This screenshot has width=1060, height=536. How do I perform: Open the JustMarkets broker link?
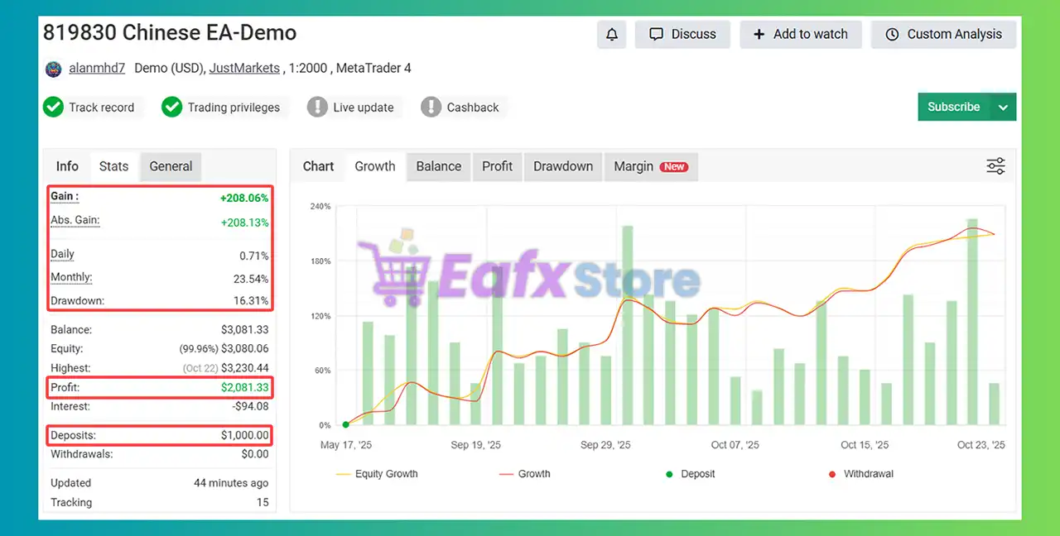[x=244, y=69]
